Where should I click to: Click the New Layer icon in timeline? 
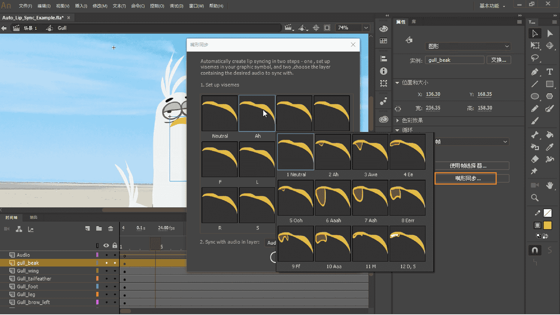point(88,229)
